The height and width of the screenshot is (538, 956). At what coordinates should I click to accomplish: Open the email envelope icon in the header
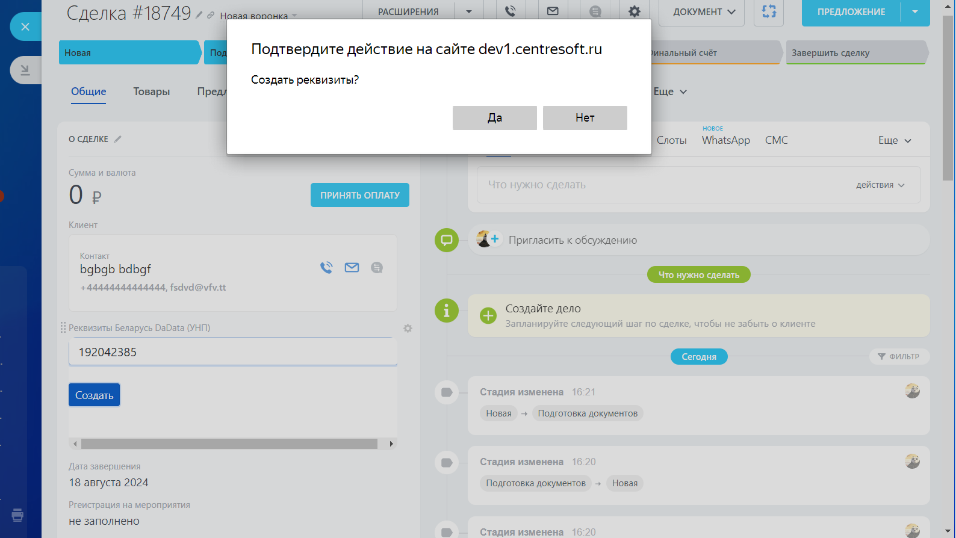(x=553, y=11)
